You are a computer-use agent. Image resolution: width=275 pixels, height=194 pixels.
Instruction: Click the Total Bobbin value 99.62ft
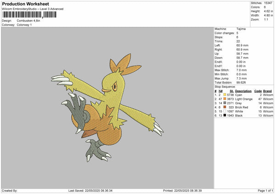(x=241, y=82)
